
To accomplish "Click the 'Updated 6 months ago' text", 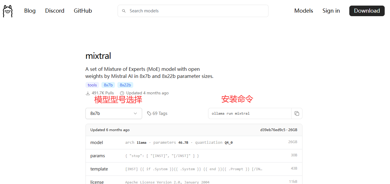I will click(x=110, y=130).
